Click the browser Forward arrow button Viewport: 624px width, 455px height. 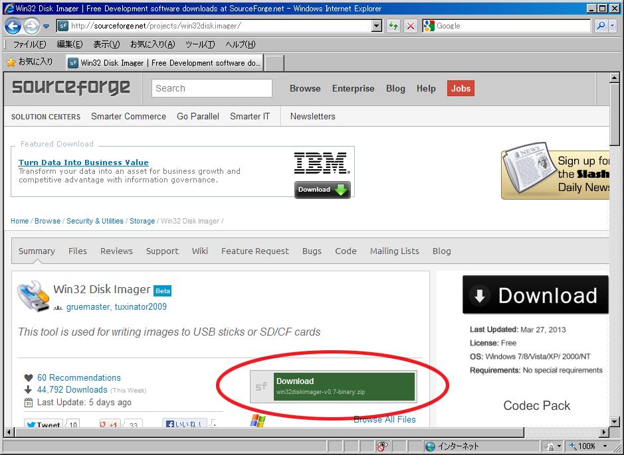31,27
